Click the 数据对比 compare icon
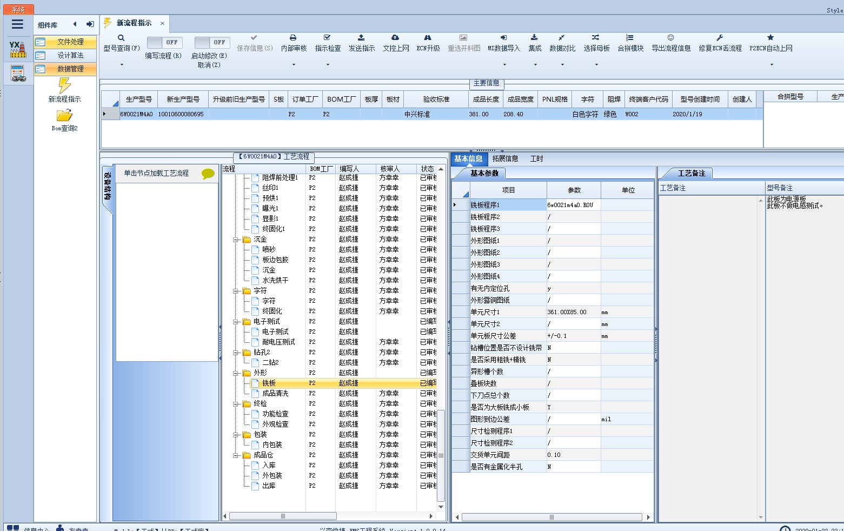The height and width of the screenshot is (531, 844). coord(562,38)
